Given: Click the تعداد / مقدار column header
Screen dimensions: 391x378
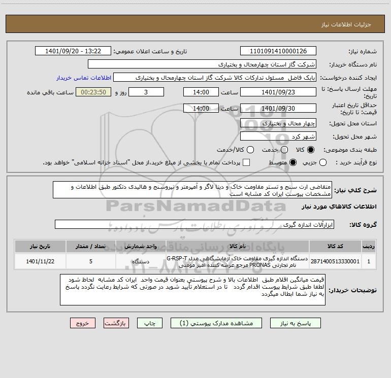Looking at the screenshot, I should tap(91, 246).
